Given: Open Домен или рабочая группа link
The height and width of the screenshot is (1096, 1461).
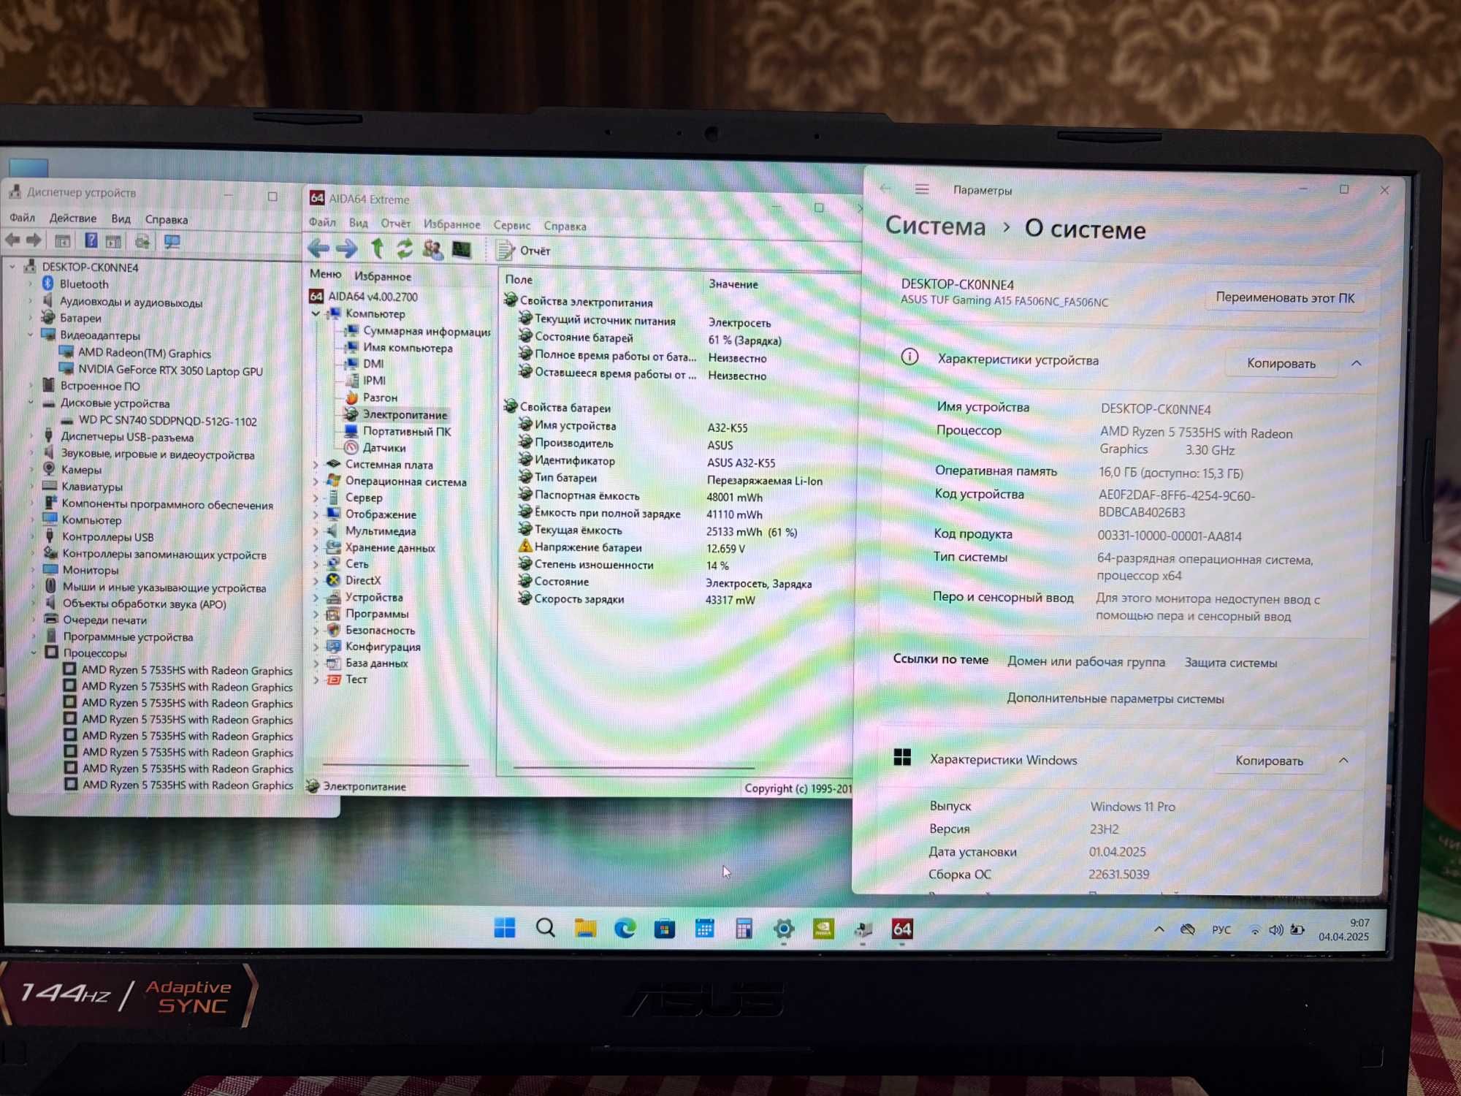Looking at the screenshot, I should pyautogui.click(x=1086, y=661).
